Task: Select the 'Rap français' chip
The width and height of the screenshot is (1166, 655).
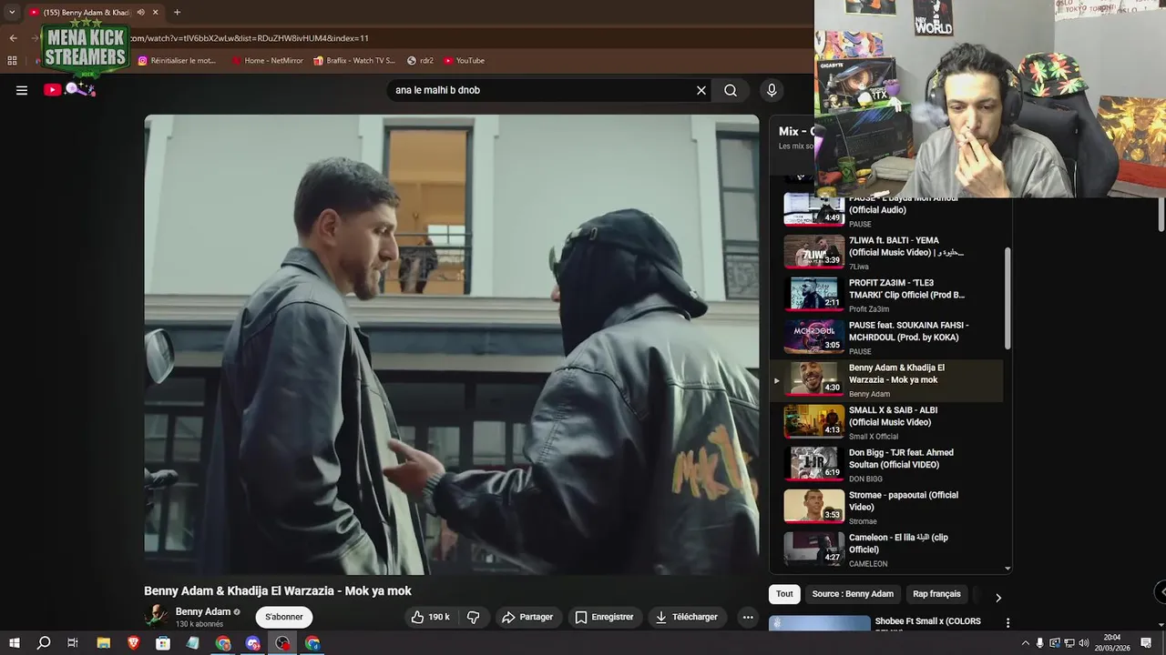Action: click(x=936, y=594)
